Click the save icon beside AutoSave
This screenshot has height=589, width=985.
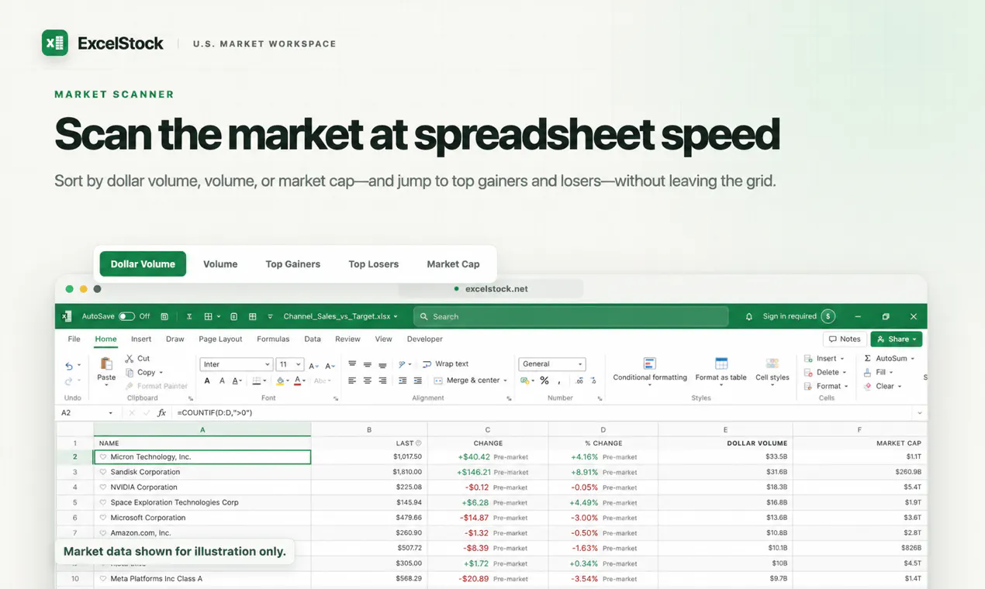pyautogui.click(x=164, y=316)
